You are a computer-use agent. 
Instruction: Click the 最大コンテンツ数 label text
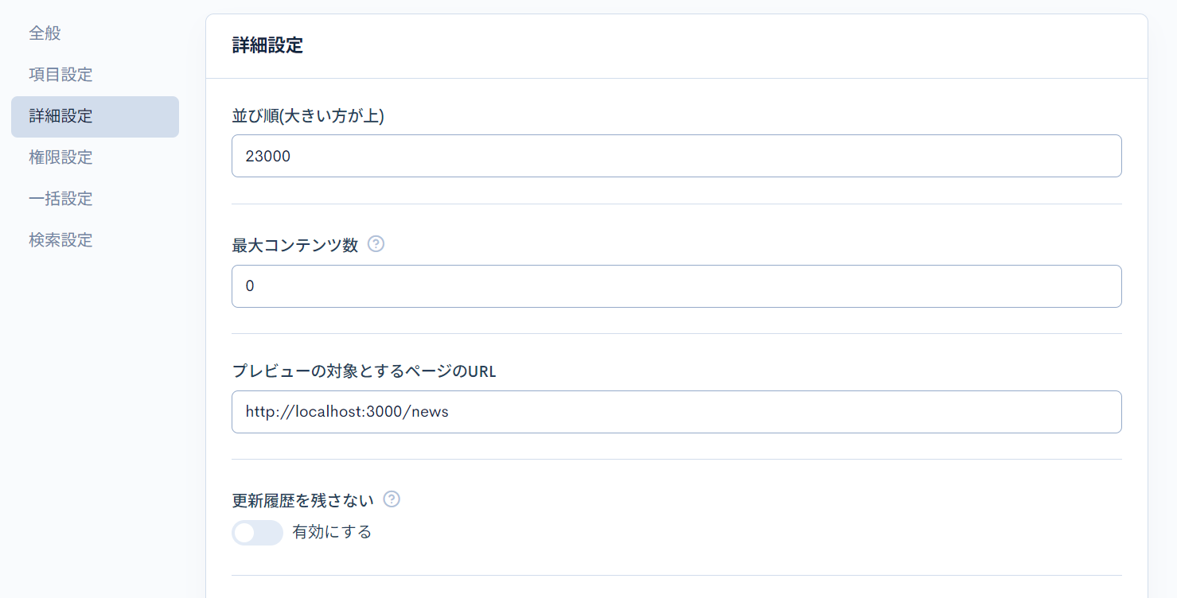294,245
